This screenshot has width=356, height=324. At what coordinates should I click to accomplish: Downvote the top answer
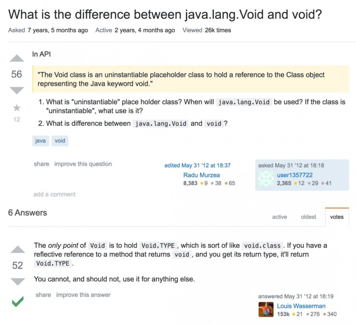(16, 281)
